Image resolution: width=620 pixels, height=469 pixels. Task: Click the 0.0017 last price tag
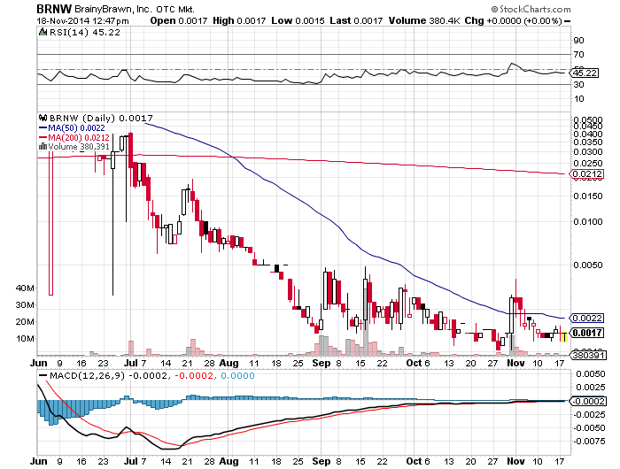point(587,333)
